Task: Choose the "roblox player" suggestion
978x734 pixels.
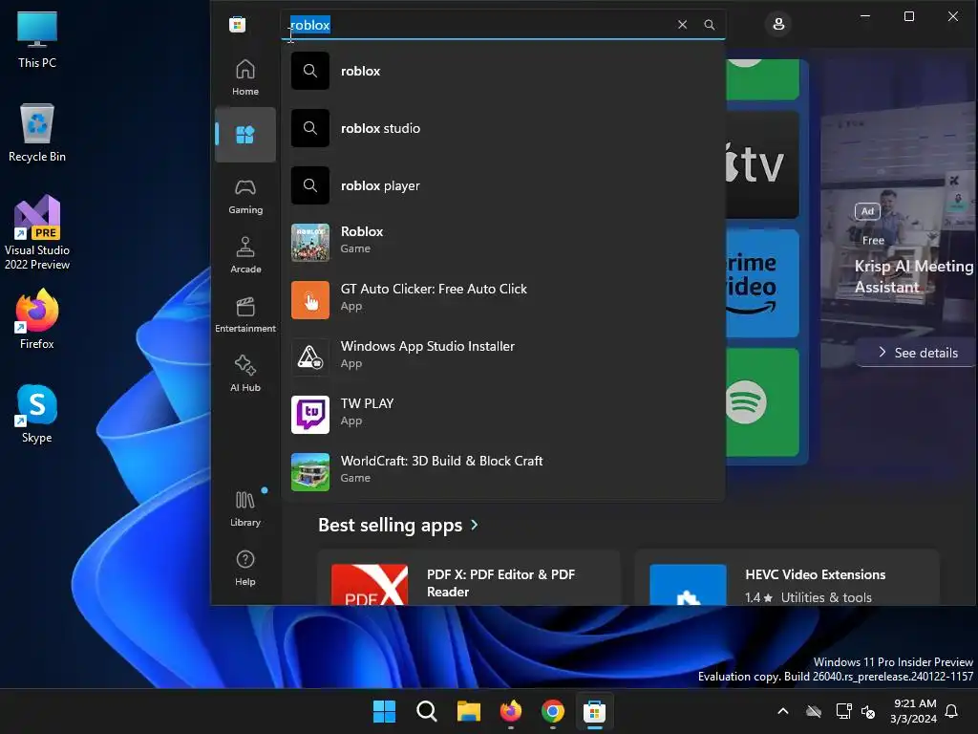Action: (x=502, y=186)
